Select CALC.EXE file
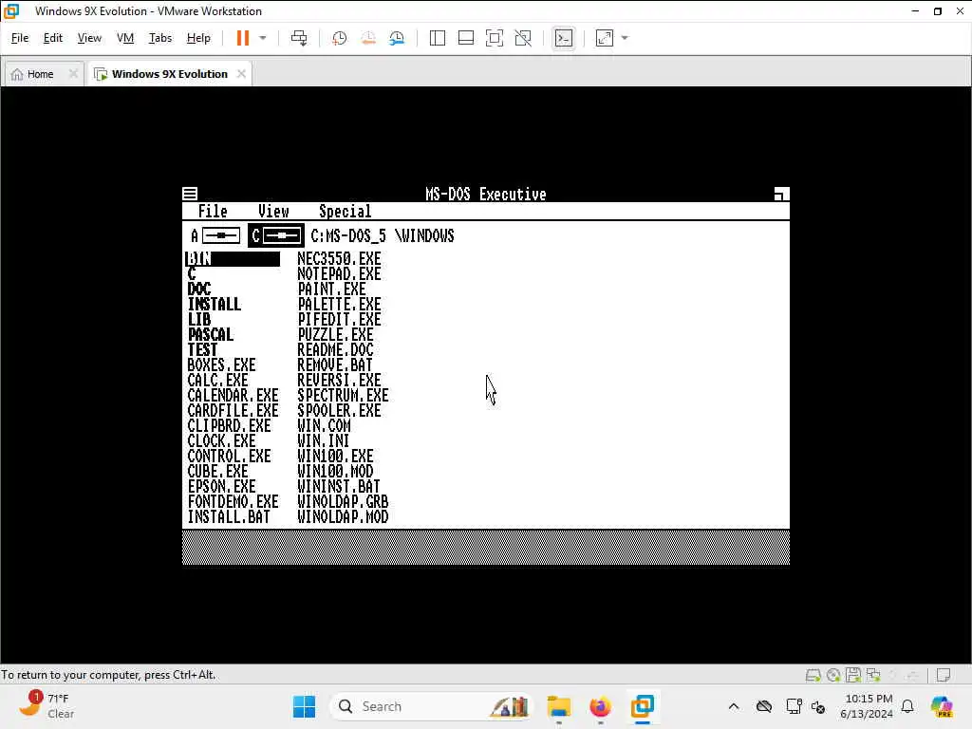The image size is (972, 729). (x=218, y=380)
